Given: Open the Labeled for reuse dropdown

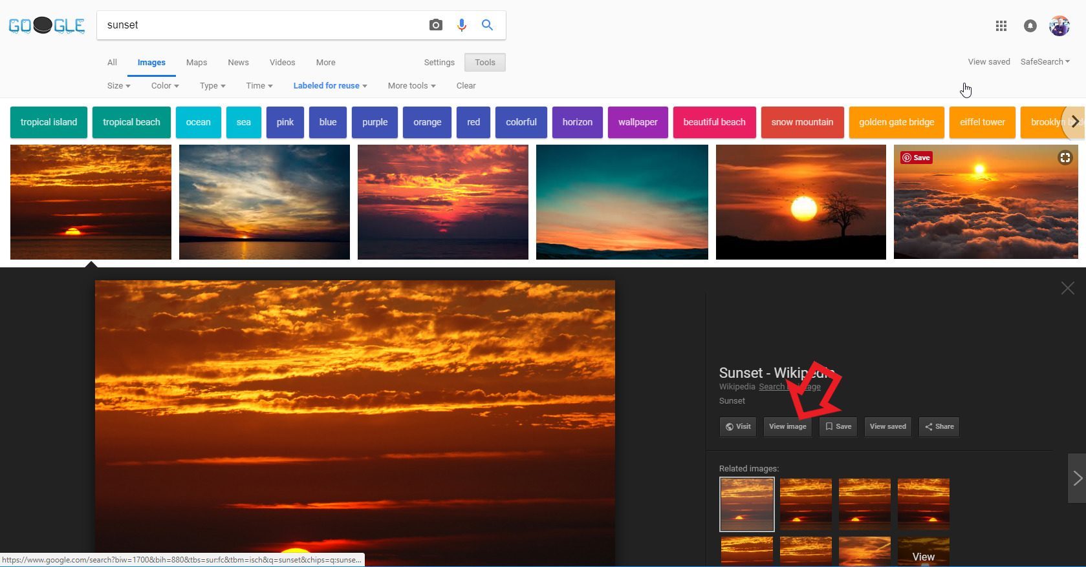Looking at the screenshot, I should click(x=330, y=86).
